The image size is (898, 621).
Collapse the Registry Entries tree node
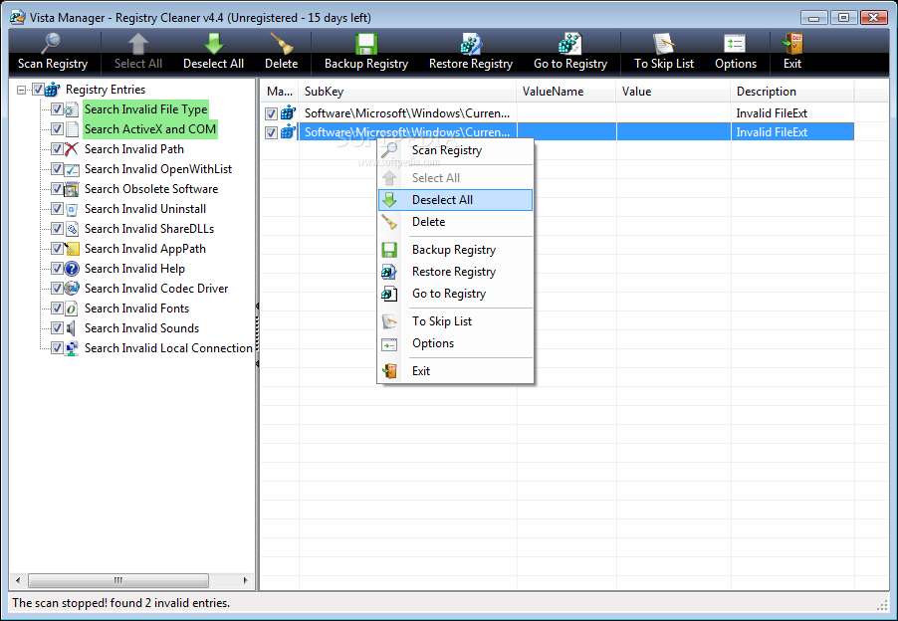click(x=21, y=90)
